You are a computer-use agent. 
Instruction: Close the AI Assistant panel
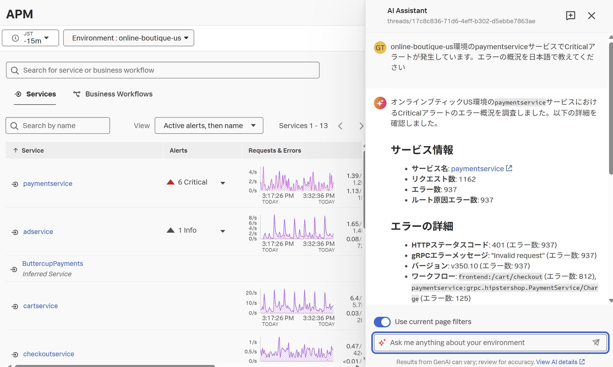click(591, 16)
